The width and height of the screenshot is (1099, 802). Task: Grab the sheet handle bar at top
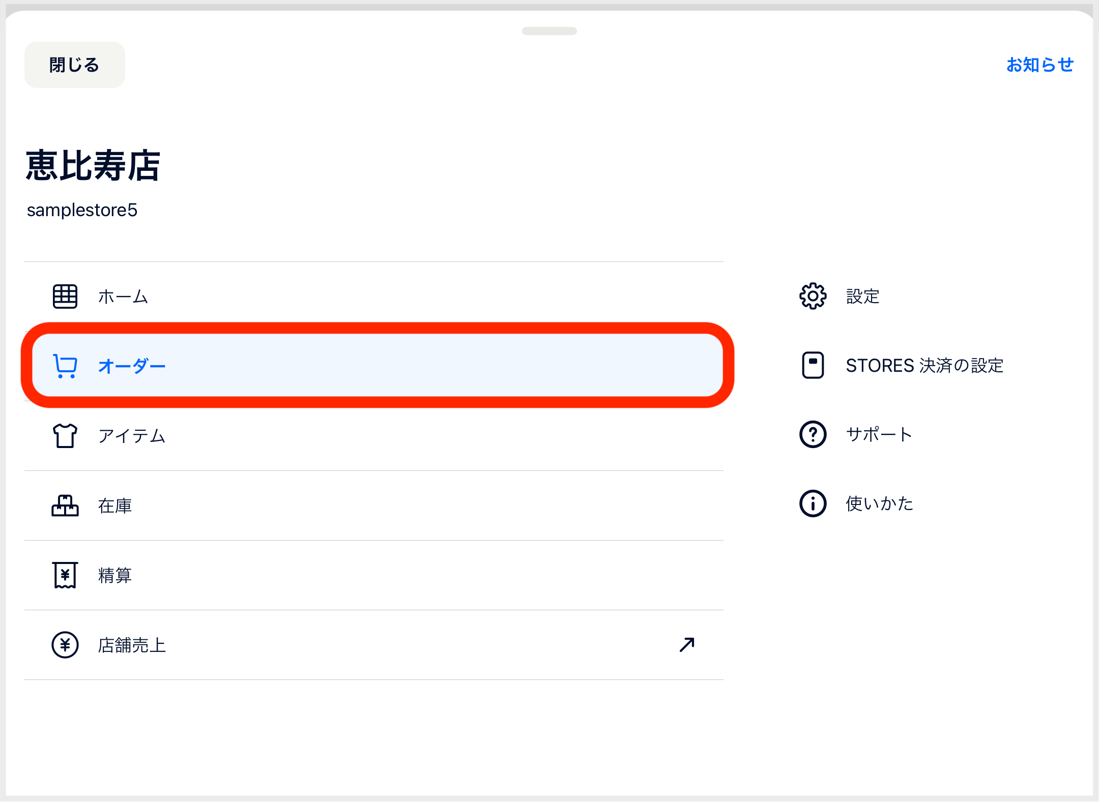[x=549, y=31]
